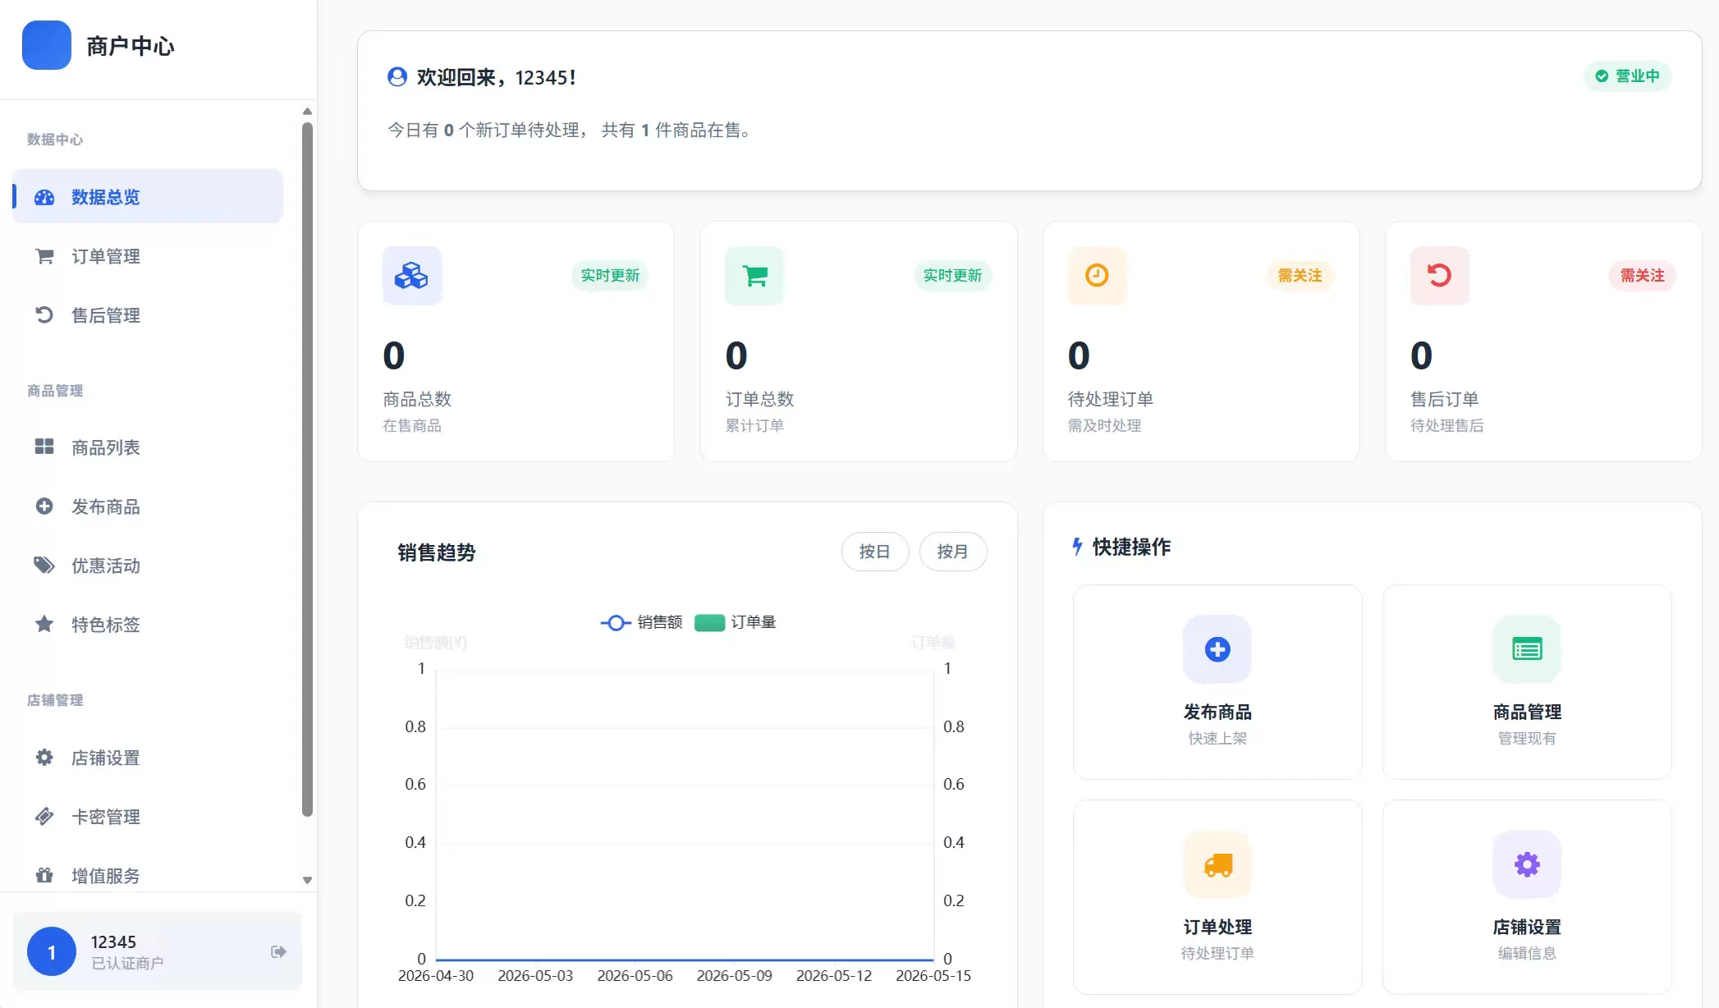Click the grid icon beside 商品列表

[x=44, y=447]
